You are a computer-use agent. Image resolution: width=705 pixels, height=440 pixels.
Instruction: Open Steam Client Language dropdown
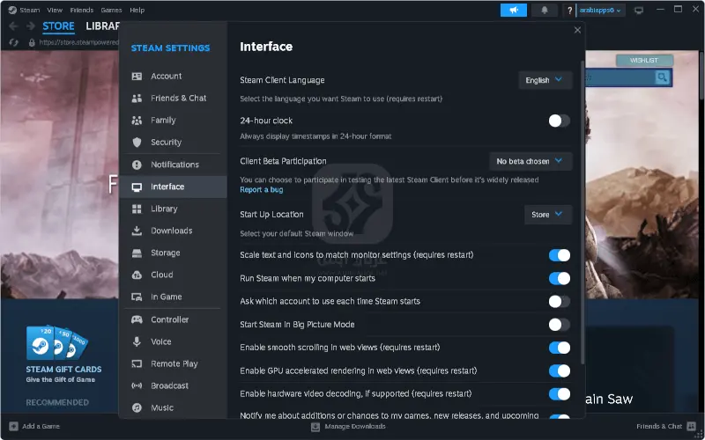point(545,80)
